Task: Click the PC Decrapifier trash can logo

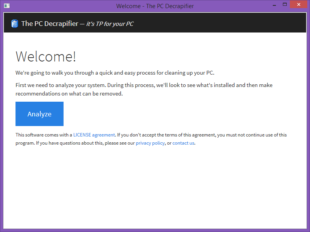Action: pyautogui.click(x=15, y=24)
